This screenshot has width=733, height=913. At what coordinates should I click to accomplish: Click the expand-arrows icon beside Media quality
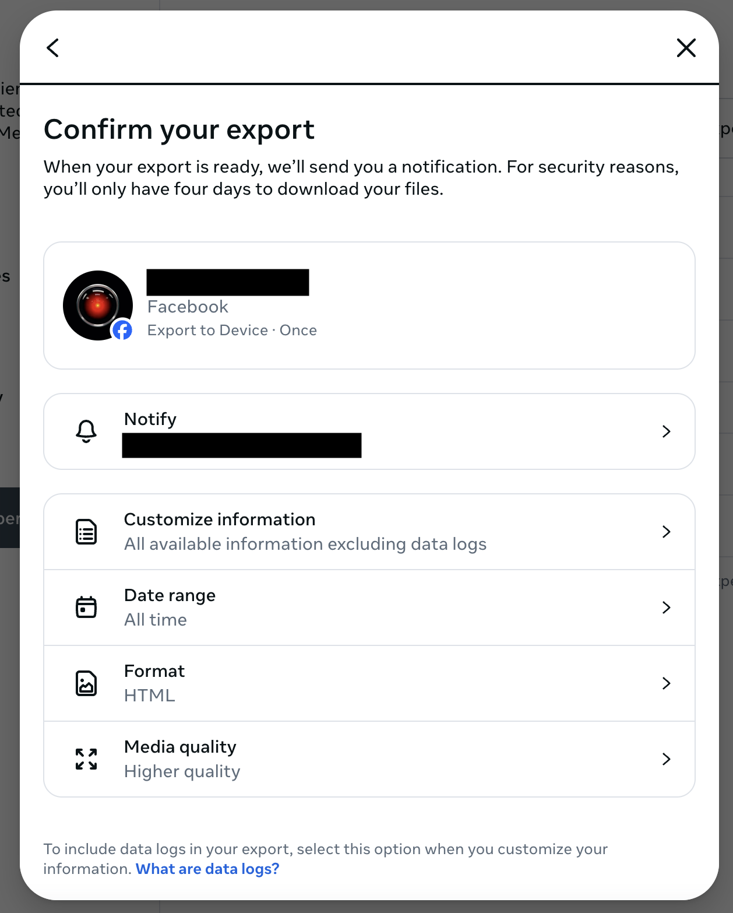pos(86,759)
